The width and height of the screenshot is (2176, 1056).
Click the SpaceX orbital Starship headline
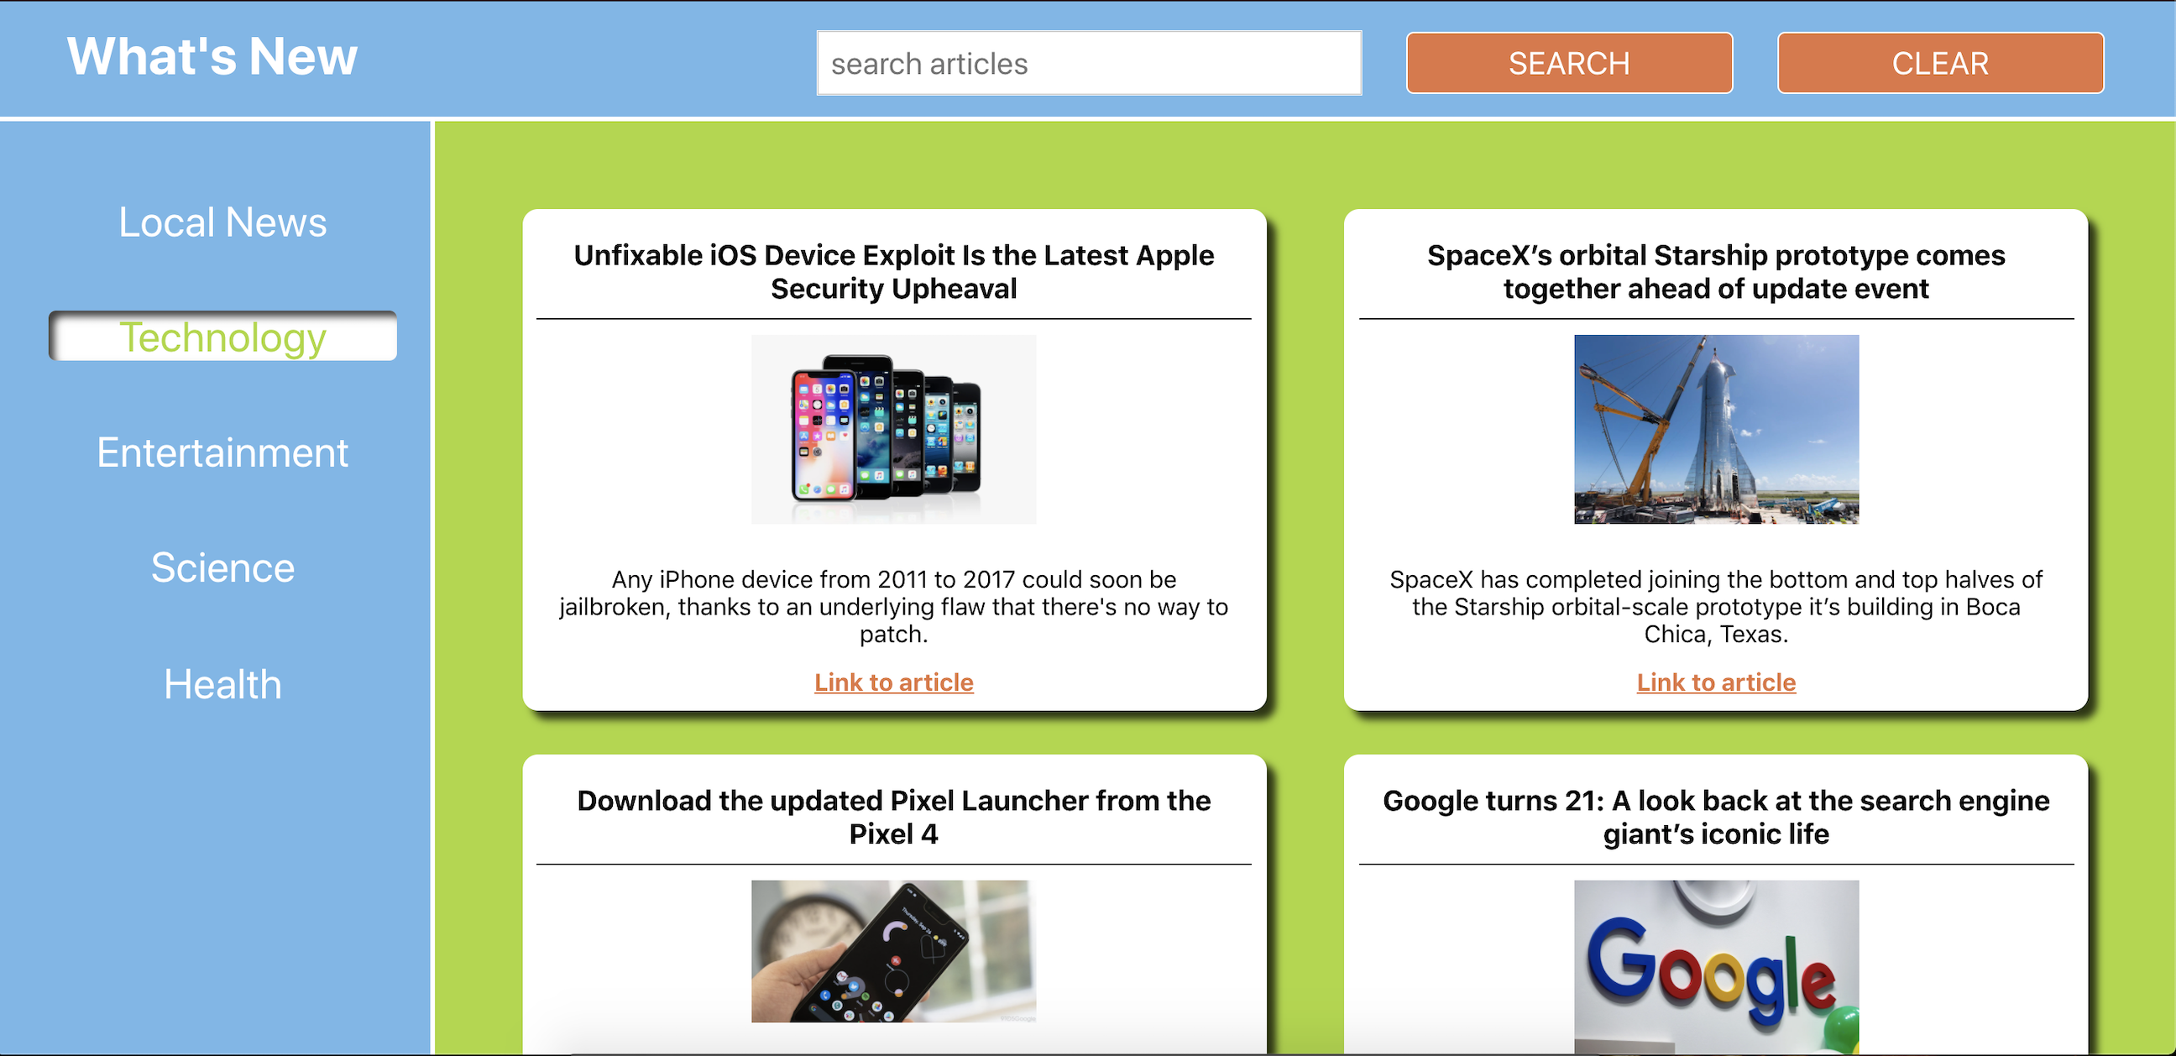click(1715, 272)
